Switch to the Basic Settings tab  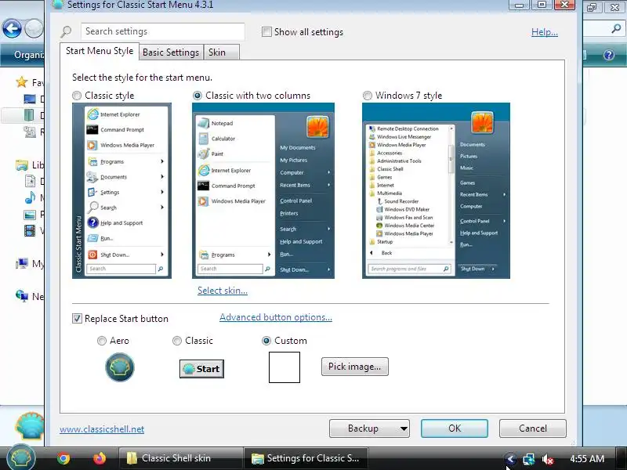(x=171, y=52)
